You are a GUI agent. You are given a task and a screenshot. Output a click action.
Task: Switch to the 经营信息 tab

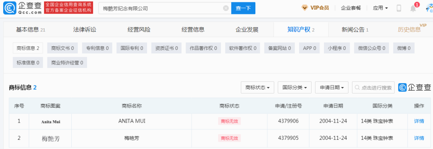(193, 30)
